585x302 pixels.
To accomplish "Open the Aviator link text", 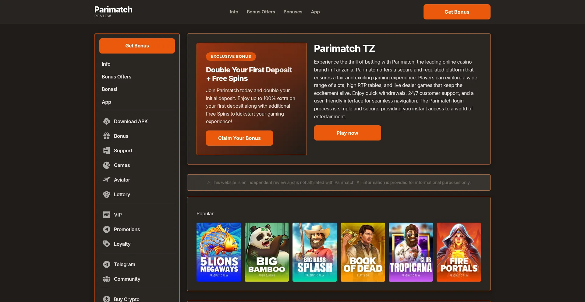I will tap(122, 180).
